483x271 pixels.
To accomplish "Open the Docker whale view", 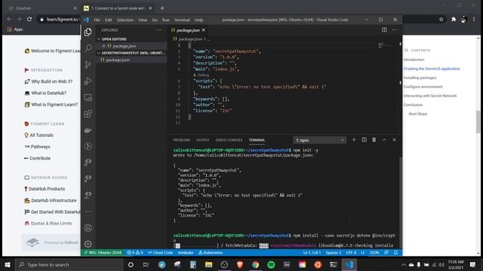I will point(88,130).
